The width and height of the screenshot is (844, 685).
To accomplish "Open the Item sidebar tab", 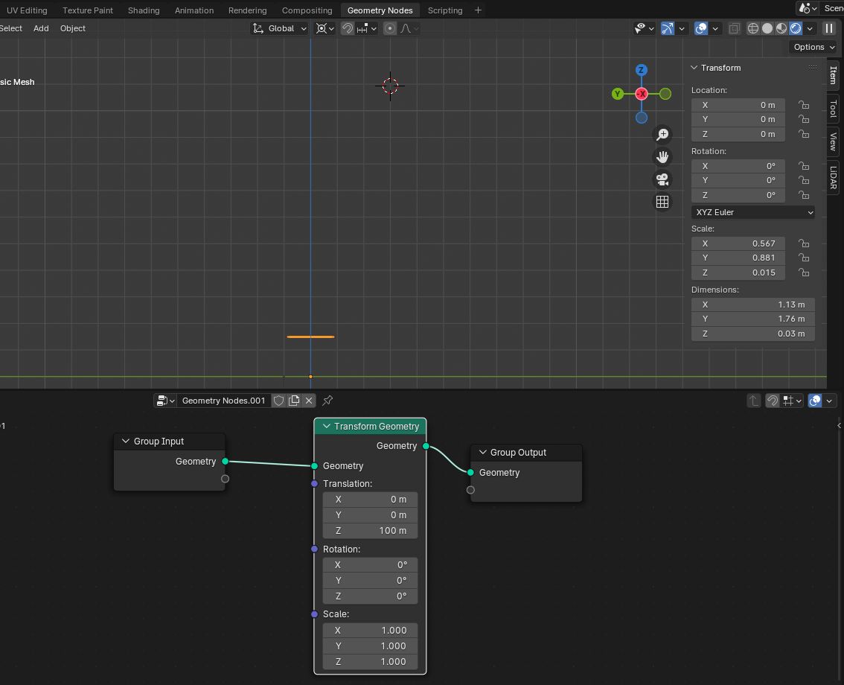I will coord(833,75).
